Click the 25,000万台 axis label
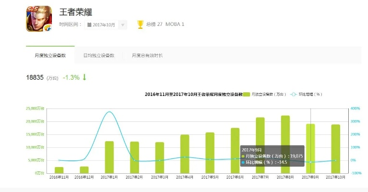Image resolution: width=368 pixels, height=192 pixels. (35, 108)
